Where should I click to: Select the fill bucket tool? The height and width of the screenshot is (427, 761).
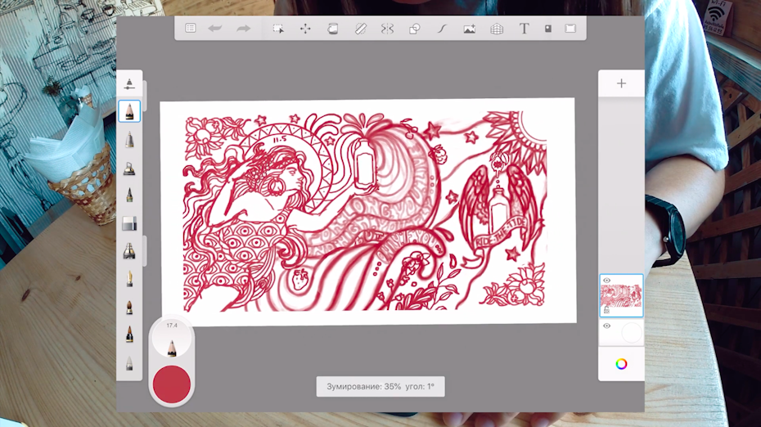(x=332, y=29)
